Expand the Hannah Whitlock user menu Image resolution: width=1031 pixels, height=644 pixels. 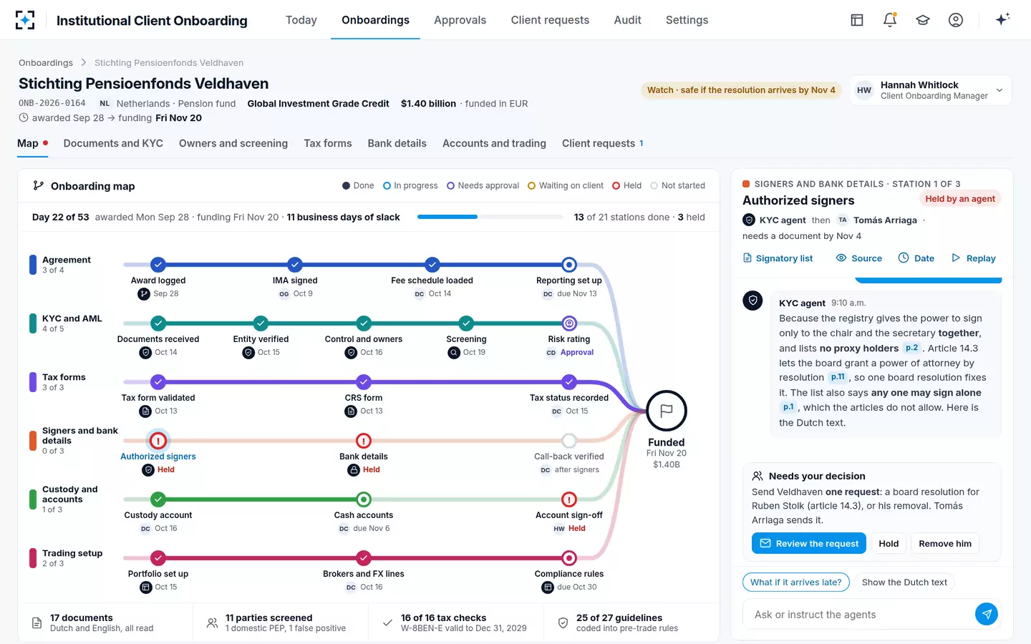pyautogui.click(x=930, y=90)
